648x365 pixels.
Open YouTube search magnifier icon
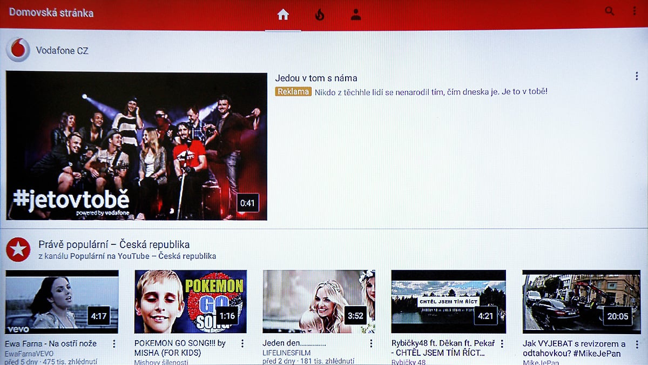(610, 11)
